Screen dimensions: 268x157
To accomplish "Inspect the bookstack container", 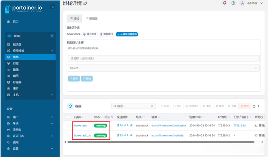I will (121, 125).
